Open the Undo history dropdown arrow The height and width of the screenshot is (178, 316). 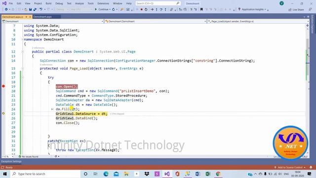pyautogui.click(x=45, y=9)
